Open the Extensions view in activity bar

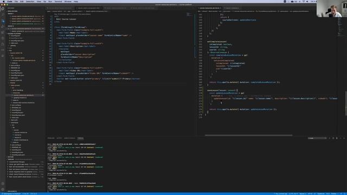point(3,32)
